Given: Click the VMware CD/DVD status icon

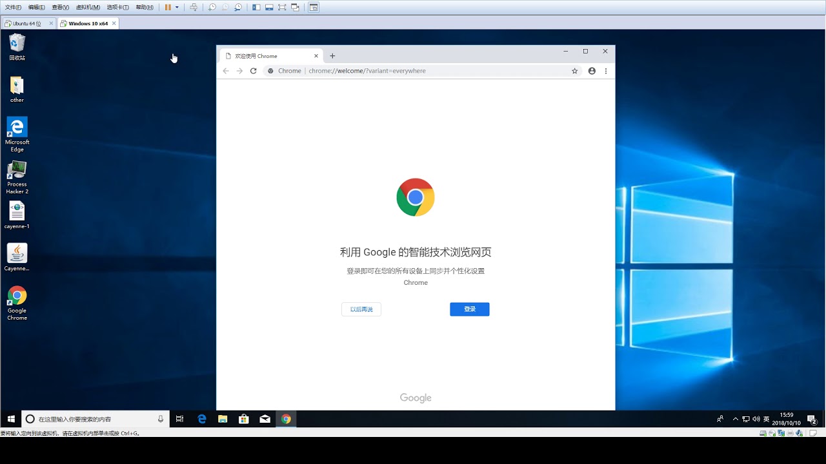Looking at the screenshot, I should click(x=772, y=433).
